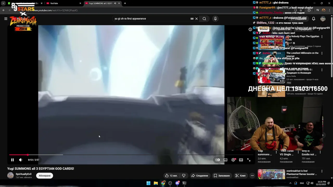Open overbreakfast is live video title
Screen dimensions: 333x187
point(302,172)
